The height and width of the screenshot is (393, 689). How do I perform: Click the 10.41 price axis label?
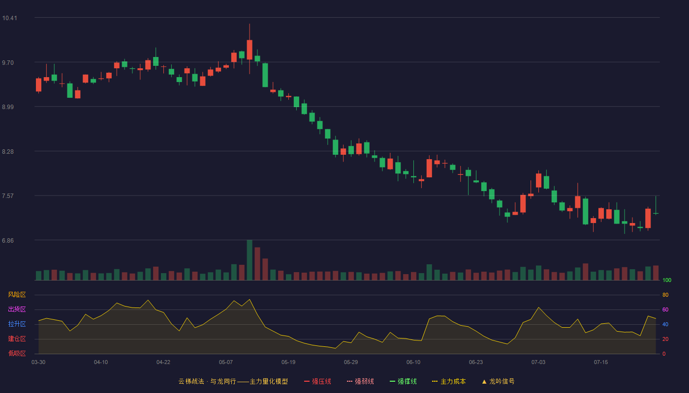coord(9,18)
